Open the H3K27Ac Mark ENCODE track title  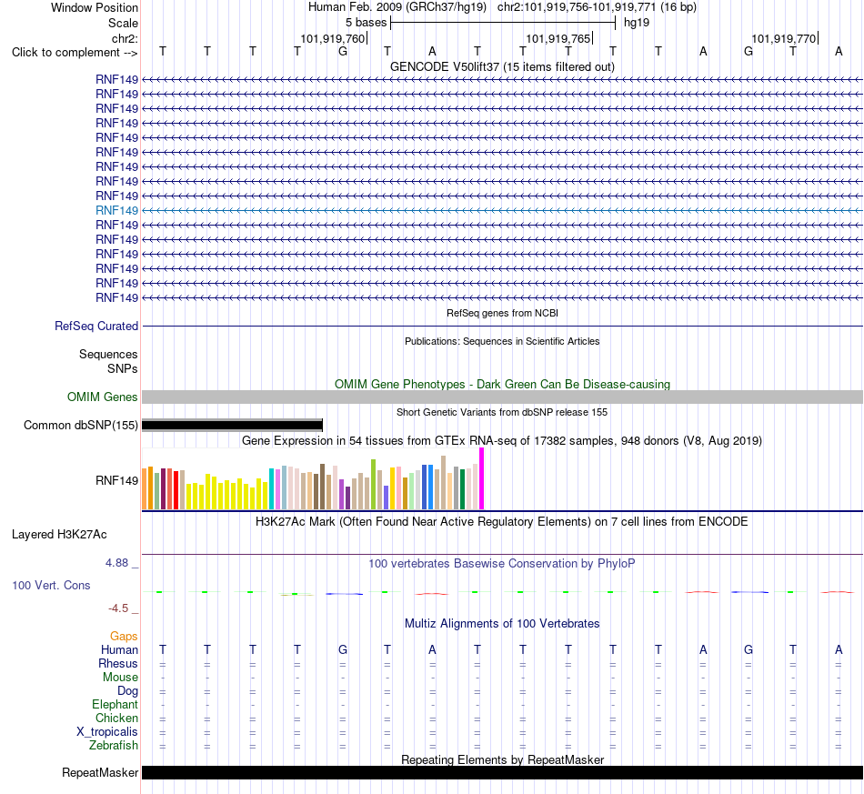point(502,522)
